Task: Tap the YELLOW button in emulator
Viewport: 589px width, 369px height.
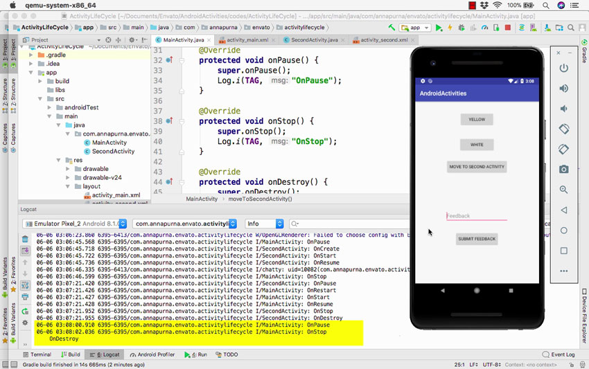Action: [x=477, y=119]
